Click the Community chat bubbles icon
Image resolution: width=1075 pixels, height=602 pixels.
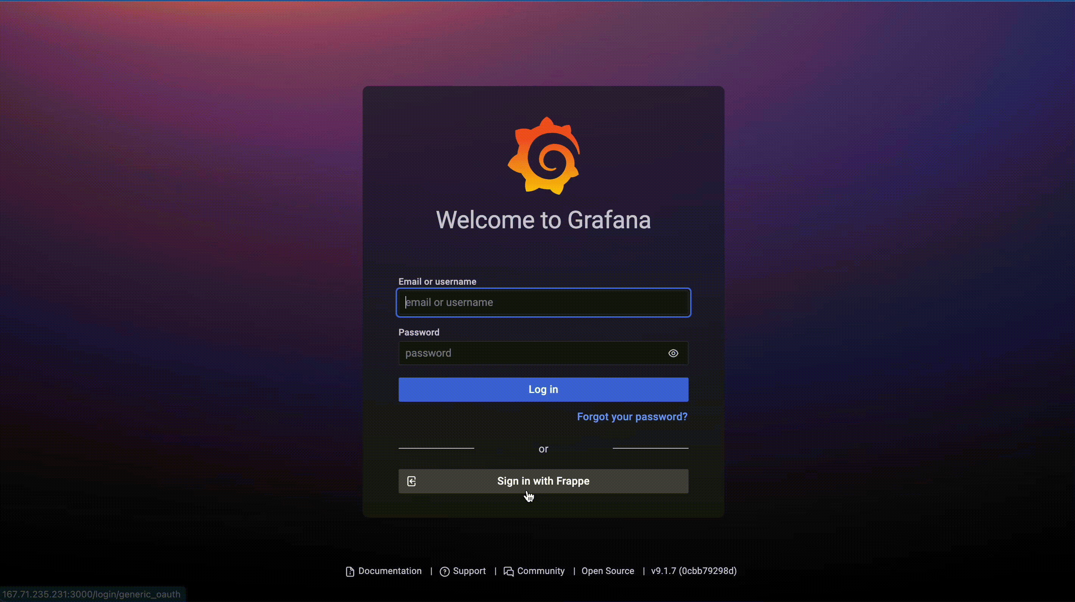[509, 572]
